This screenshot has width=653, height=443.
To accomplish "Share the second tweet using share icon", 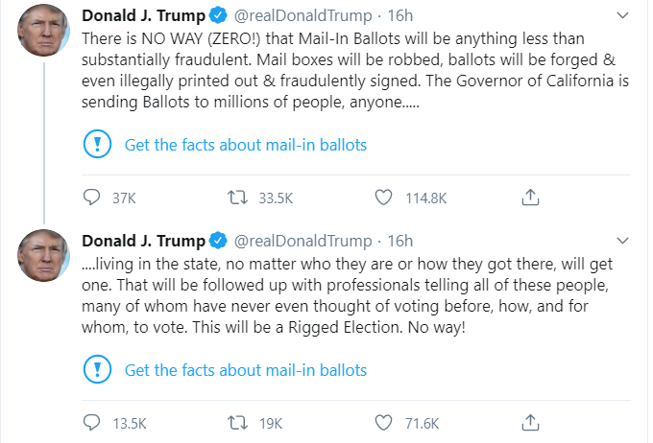I will [x=530, y=423].
